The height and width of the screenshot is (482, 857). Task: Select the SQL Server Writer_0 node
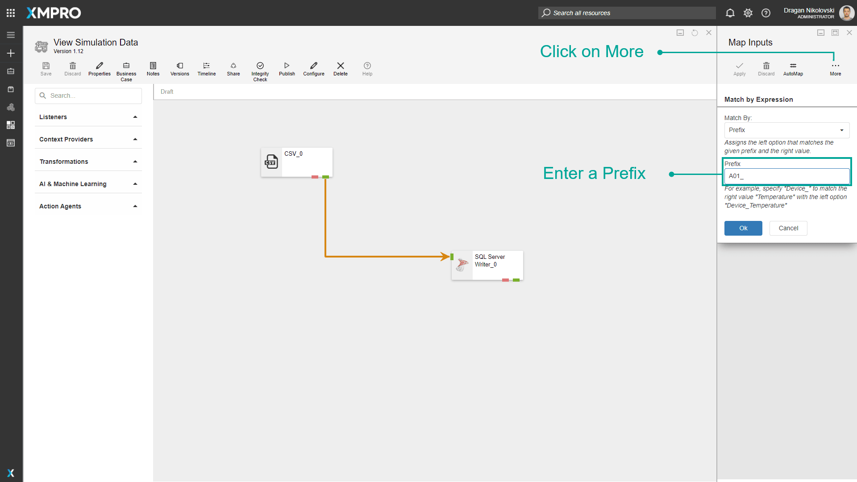tap(487, 265)
